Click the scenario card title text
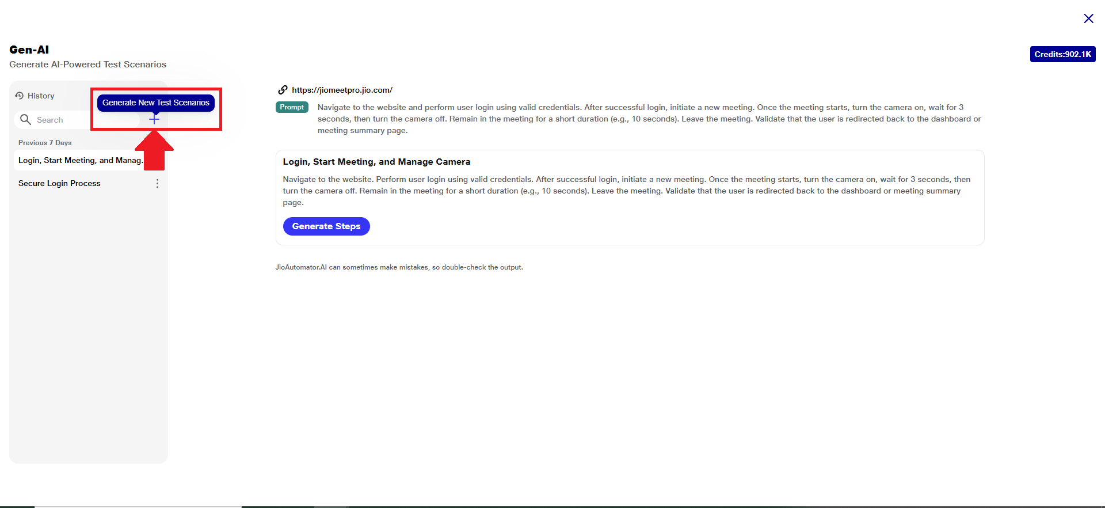Screen dimensions: 1105x508 tap(376, 162)
